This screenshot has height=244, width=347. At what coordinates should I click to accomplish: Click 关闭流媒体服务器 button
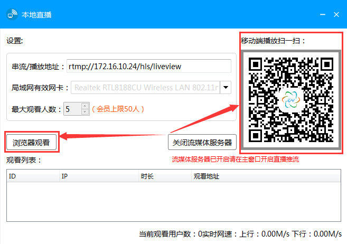202,142
